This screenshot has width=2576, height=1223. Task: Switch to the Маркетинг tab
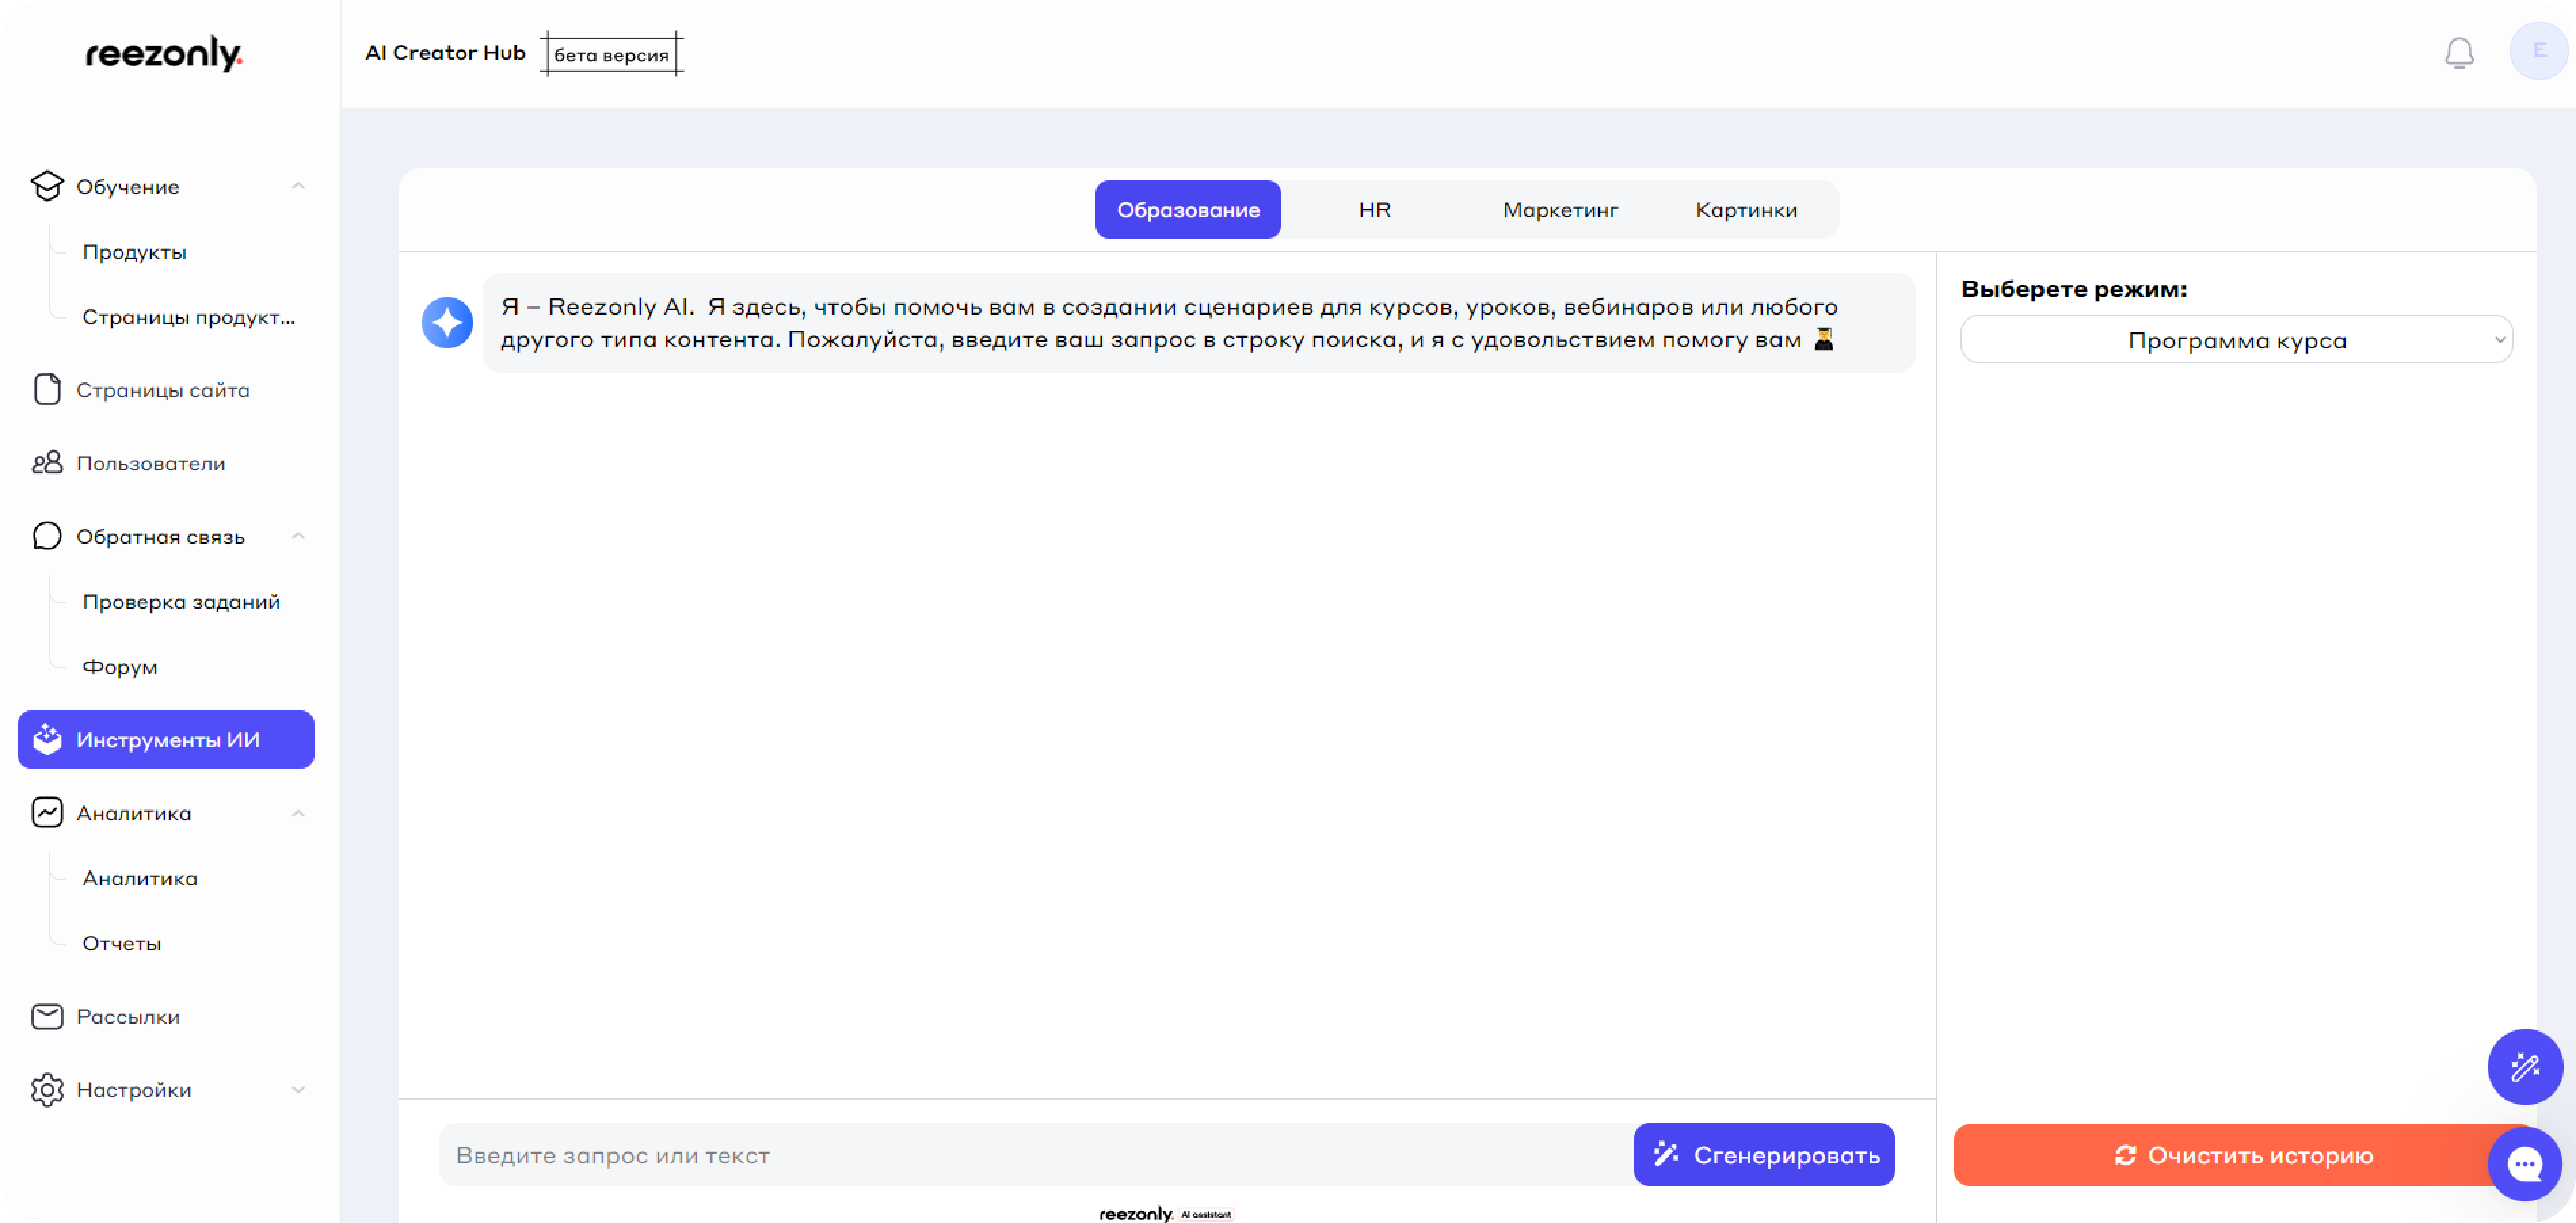(x=1560, y=210)
